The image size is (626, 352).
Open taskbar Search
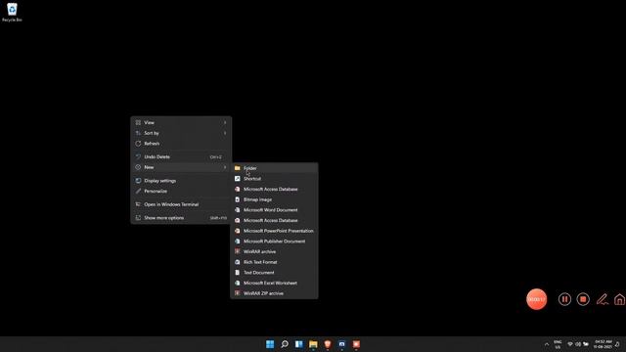(x=285, y=344)
